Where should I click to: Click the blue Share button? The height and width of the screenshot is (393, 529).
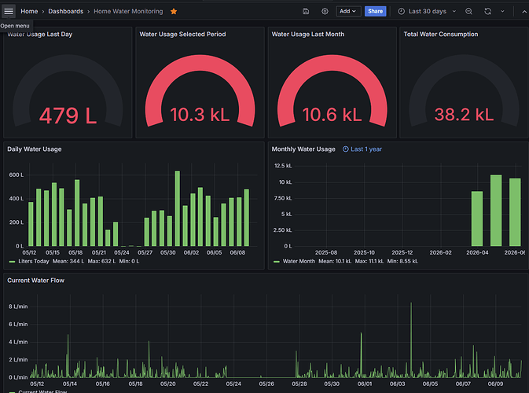[375, 12]
